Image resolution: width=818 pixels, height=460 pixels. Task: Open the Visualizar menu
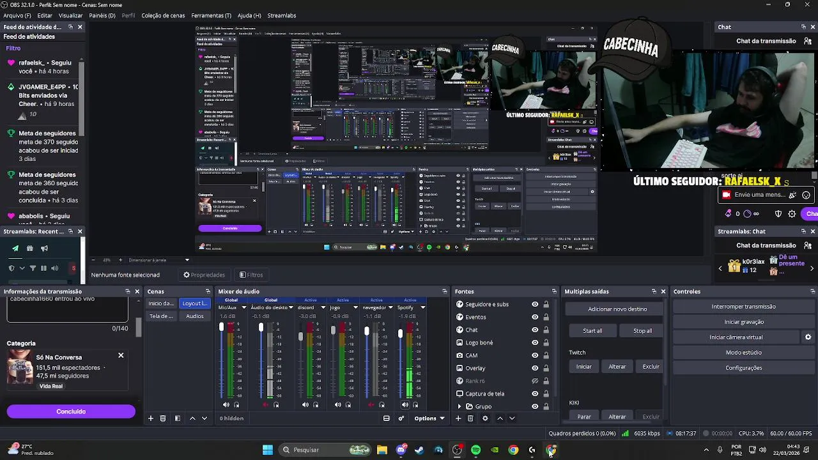coord(70,15)
